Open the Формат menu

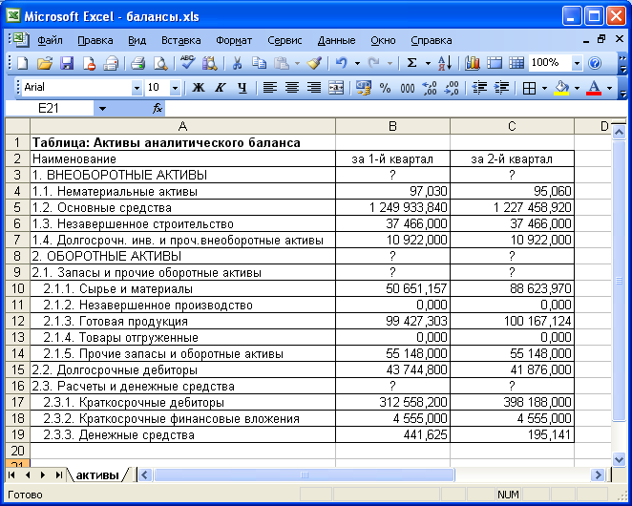click(x=234, y=41)
